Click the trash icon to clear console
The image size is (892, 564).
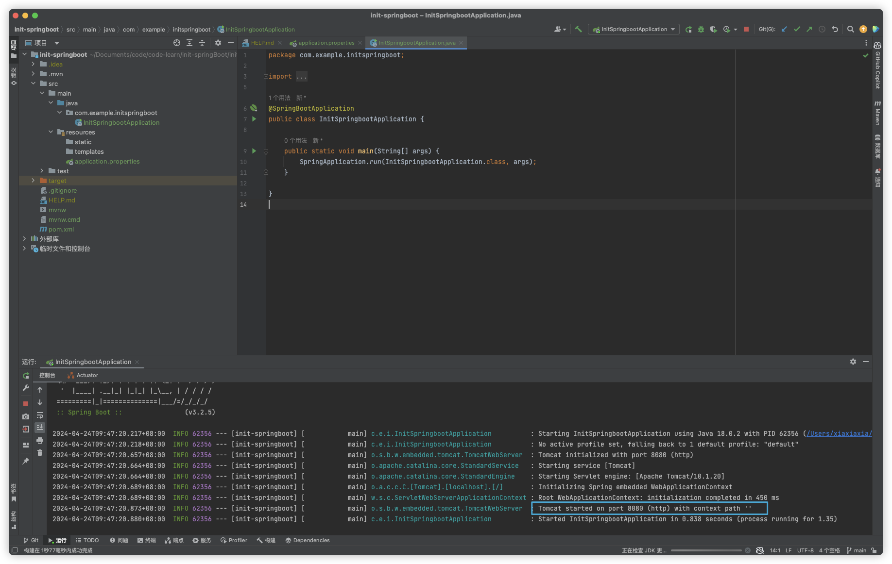coord(40,452)
